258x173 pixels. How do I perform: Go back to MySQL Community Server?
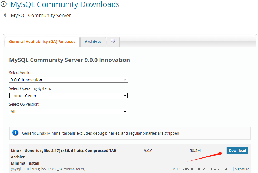[x=41, y=16]
